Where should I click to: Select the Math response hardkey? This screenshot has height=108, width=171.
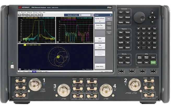click(x=127, y=37)
